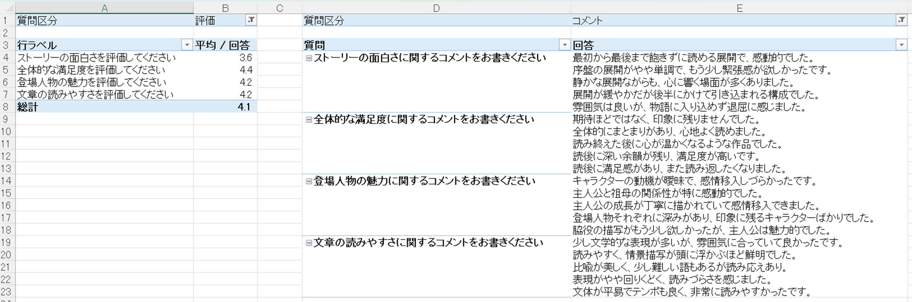The image size is (912, 302).
Task: Open the 評価 filter icon in B1
Action: tap(251, 20)
